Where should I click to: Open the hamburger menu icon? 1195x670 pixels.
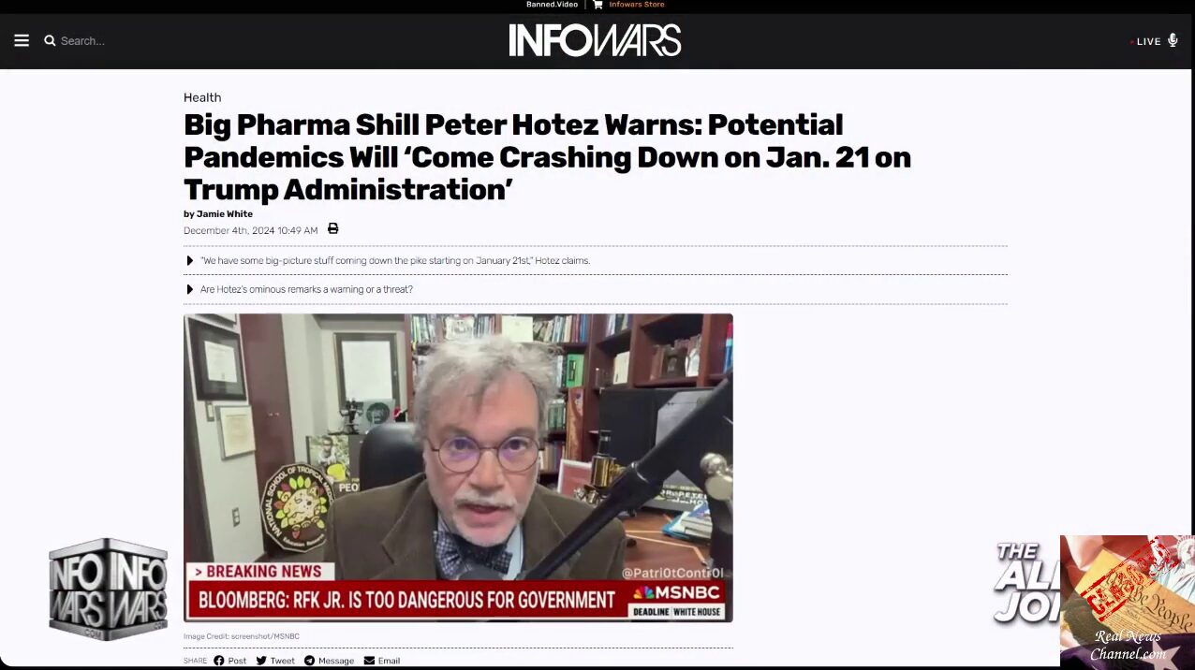tap(22, 40)
